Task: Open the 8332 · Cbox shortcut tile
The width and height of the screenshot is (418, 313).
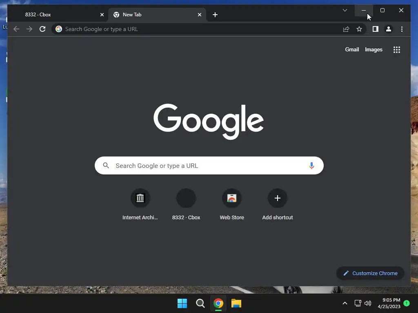Action: click(186, 205)
